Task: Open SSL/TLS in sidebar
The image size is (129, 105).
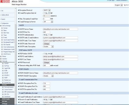Action: pyautogui.click(x=7, y=94)
